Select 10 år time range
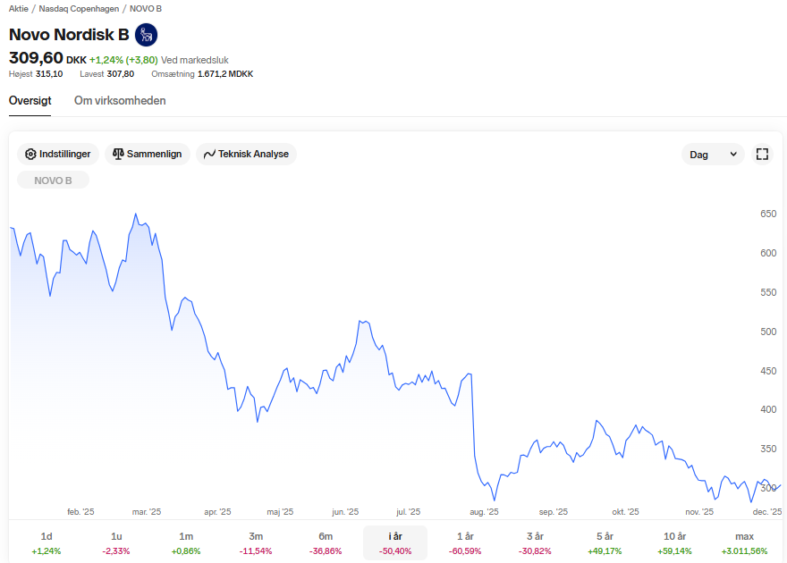 pyautogui.click(x=674, y=543)
